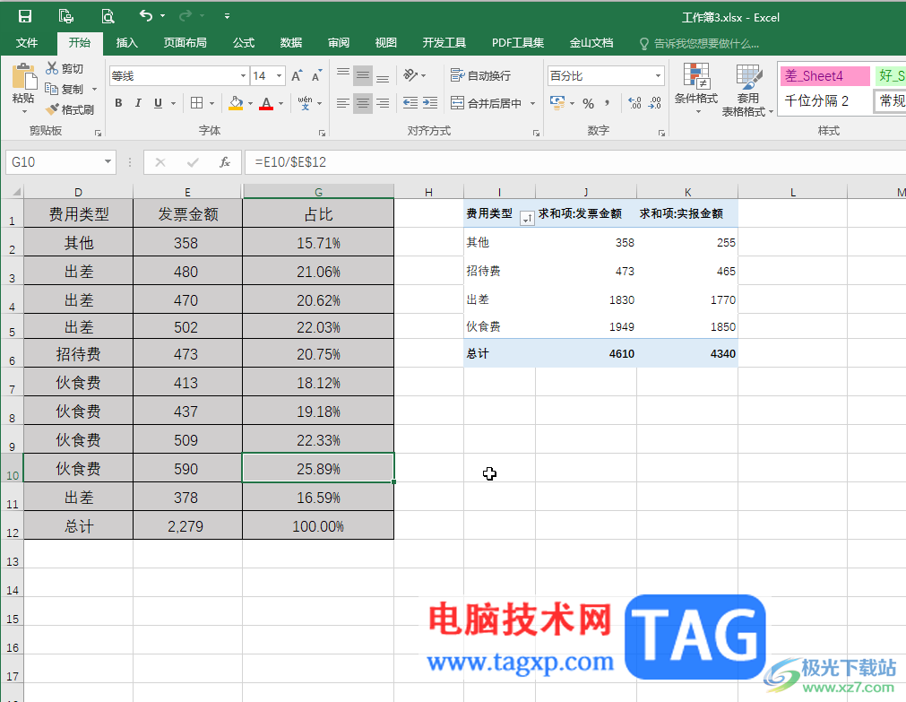Toggle Italic formatting
Image resolution: width=906 pixels, height=702 pixels.
(x=138, y=103)
